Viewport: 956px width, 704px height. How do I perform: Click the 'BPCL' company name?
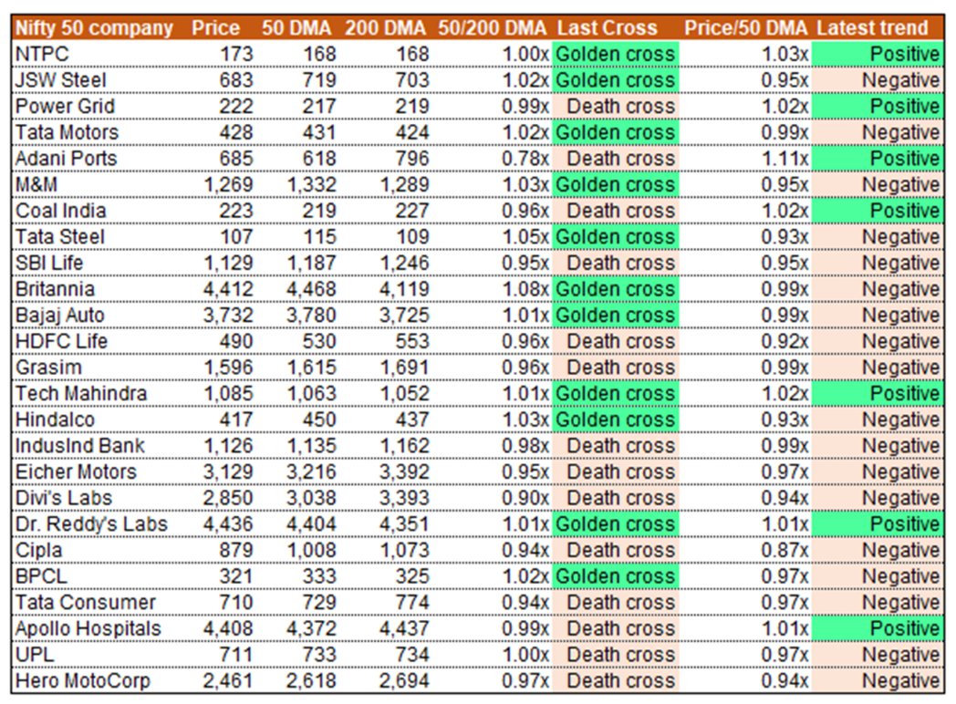click(41, 576)
